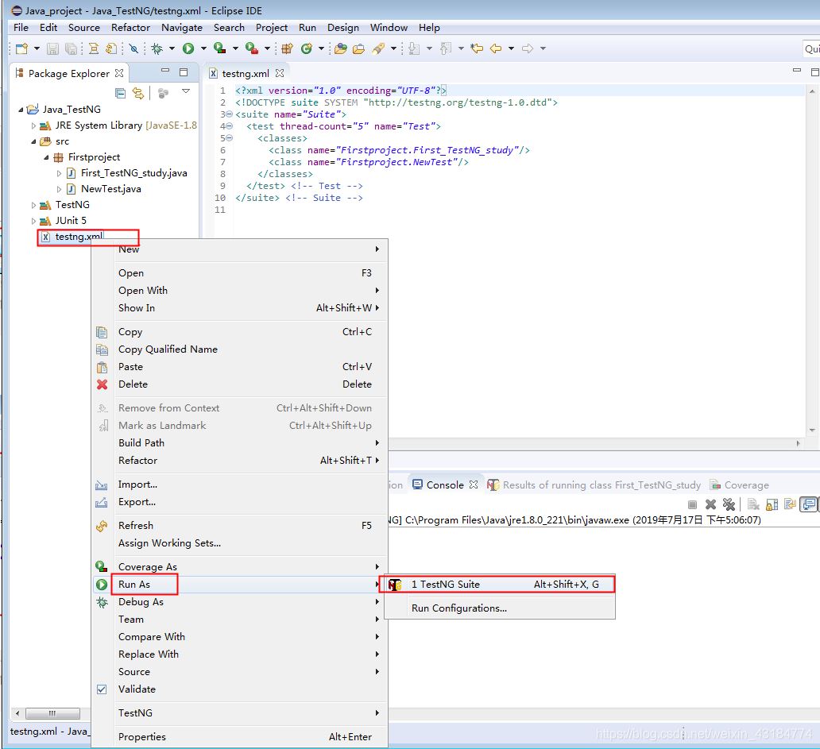Image resolution: width=820 pixels, height=749 pixels.
Task: Select Debug As in context menu
Action: pos(241,602)
